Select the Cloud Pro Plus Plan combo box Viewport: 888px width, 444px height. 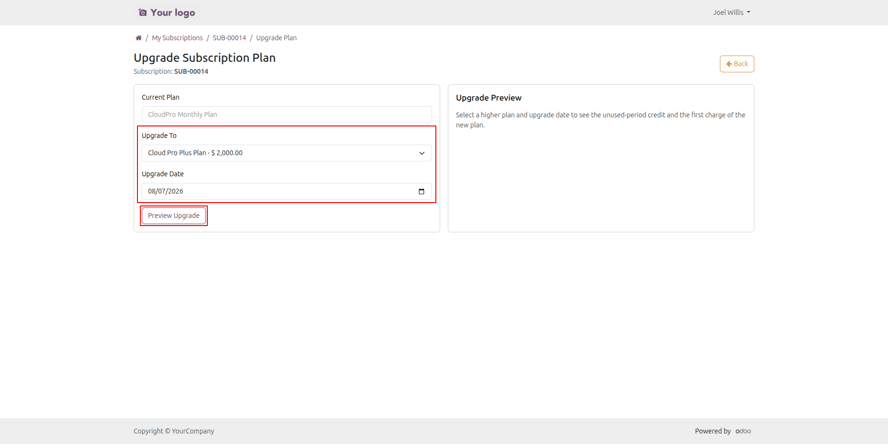coord(287,153)
